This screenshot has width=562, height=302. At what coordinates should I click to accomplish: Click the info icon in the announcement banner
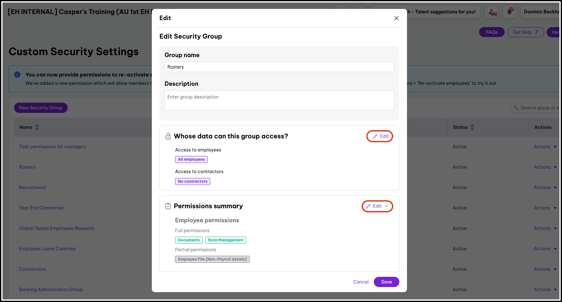point(17,75)
